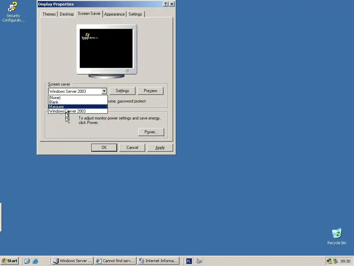Switch to the 'Cannot find server' taskbar window
354x266 pixels.
pyautogui.click(x=115, y=261)
